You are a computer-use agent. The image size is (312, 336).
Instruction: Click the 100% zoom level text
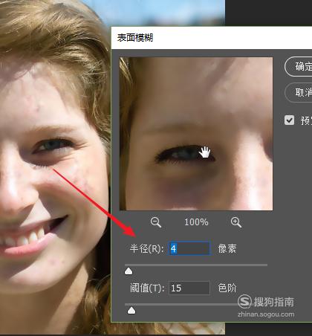[196, 222]
